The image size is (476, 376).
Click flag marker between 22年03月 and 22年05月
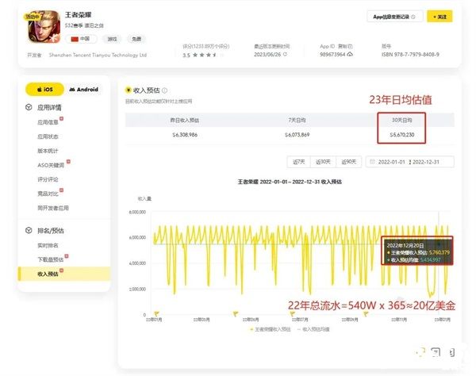point(236,313)
